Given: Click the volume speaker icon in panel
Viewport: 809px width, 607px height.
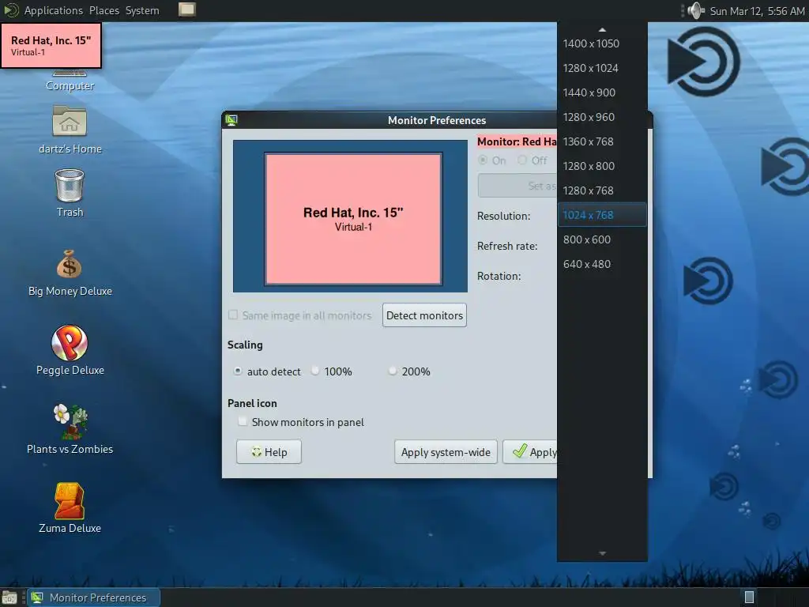Looking at the screenshot, I should [x=695, y=10].
